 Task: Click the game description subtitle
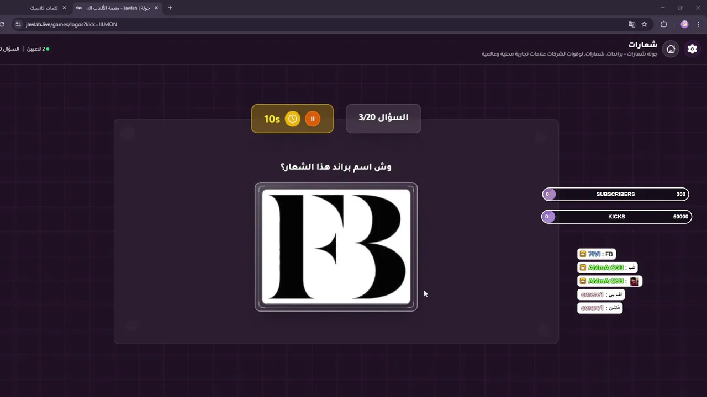coord(569,54)
